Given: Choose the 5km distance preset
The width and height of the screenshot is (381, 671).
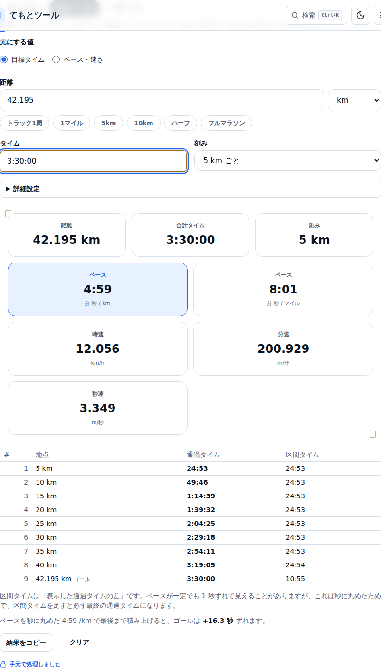Looking at the screenshot, I should (x=109, y=123).
